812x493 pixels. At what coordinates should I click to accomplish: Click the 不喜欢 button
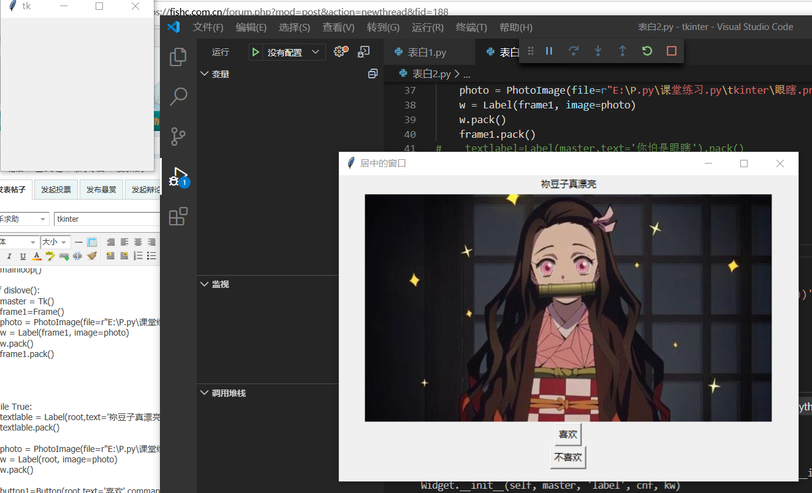tap(568, 457)
